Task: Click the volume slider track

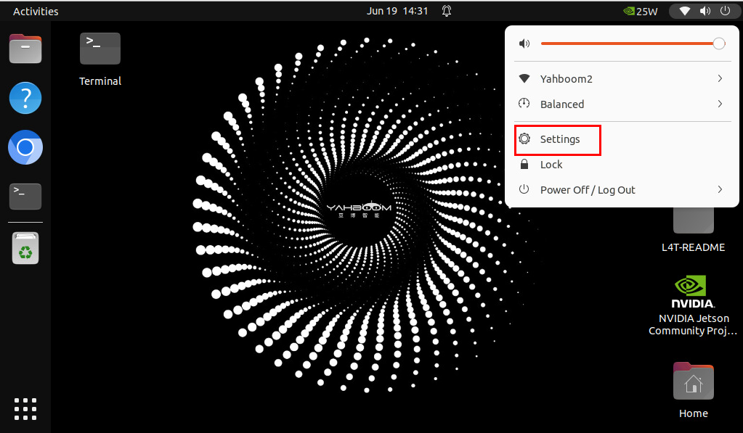Action: pos(625,44)
